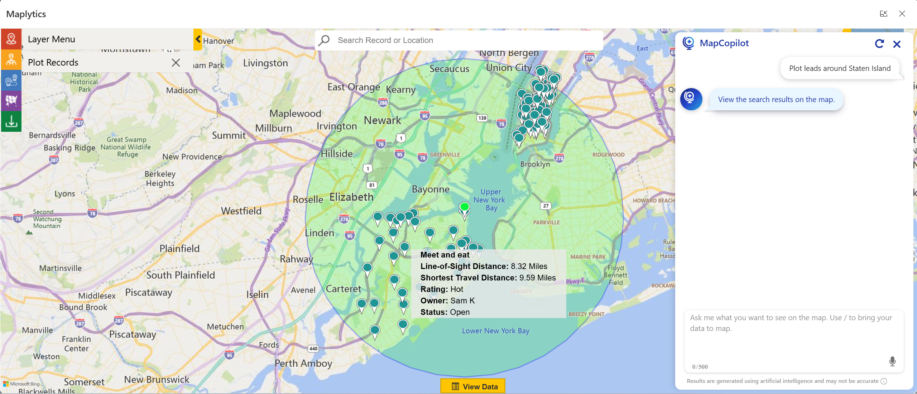The width and height of the screenshot is (917, 394).
Task: Click the View Data button
Action: click(x=472, y=386)
